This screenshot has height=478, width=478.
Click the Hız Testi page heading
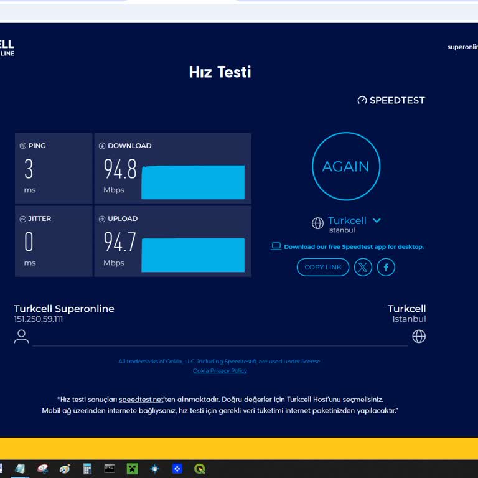pos(220,72)
